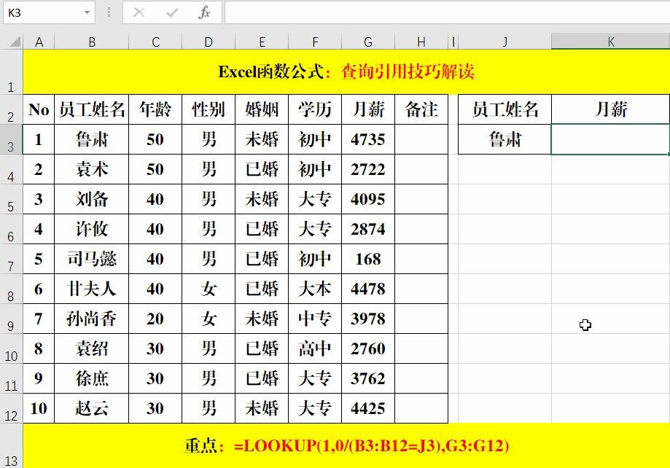The height and width of the screenshot is (468, 670).
Task: Select column F header
Action: point(315,42)
